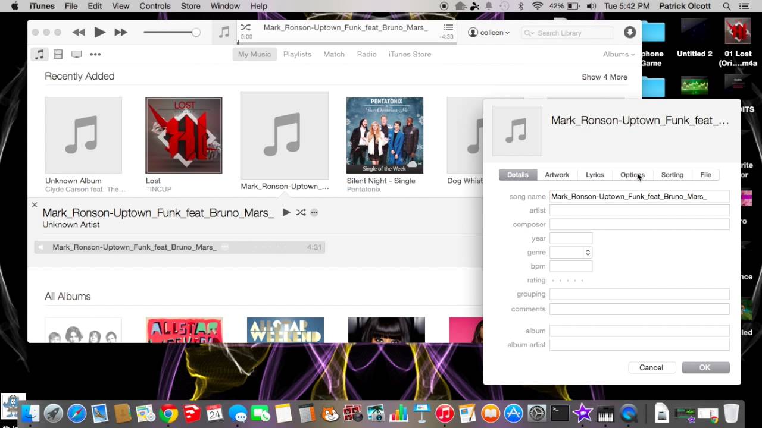Screen dimensions: 762x428
Task: Launch Safari from the Dock
Action: (x=77, y=413)
